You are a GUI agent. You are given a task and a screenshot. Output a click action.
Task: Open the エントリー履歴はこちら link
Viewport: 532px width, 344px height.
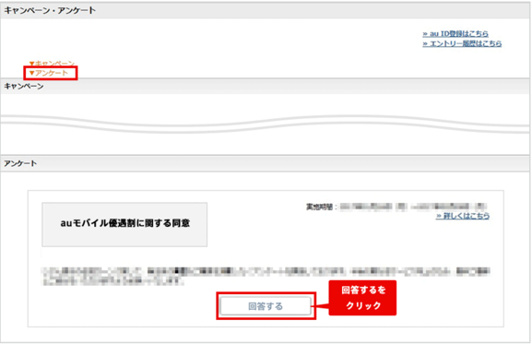pos(462,43)
